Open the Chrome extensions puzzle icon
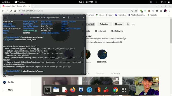The height and width of the screenshot is (96, 172). click(157, 11)
